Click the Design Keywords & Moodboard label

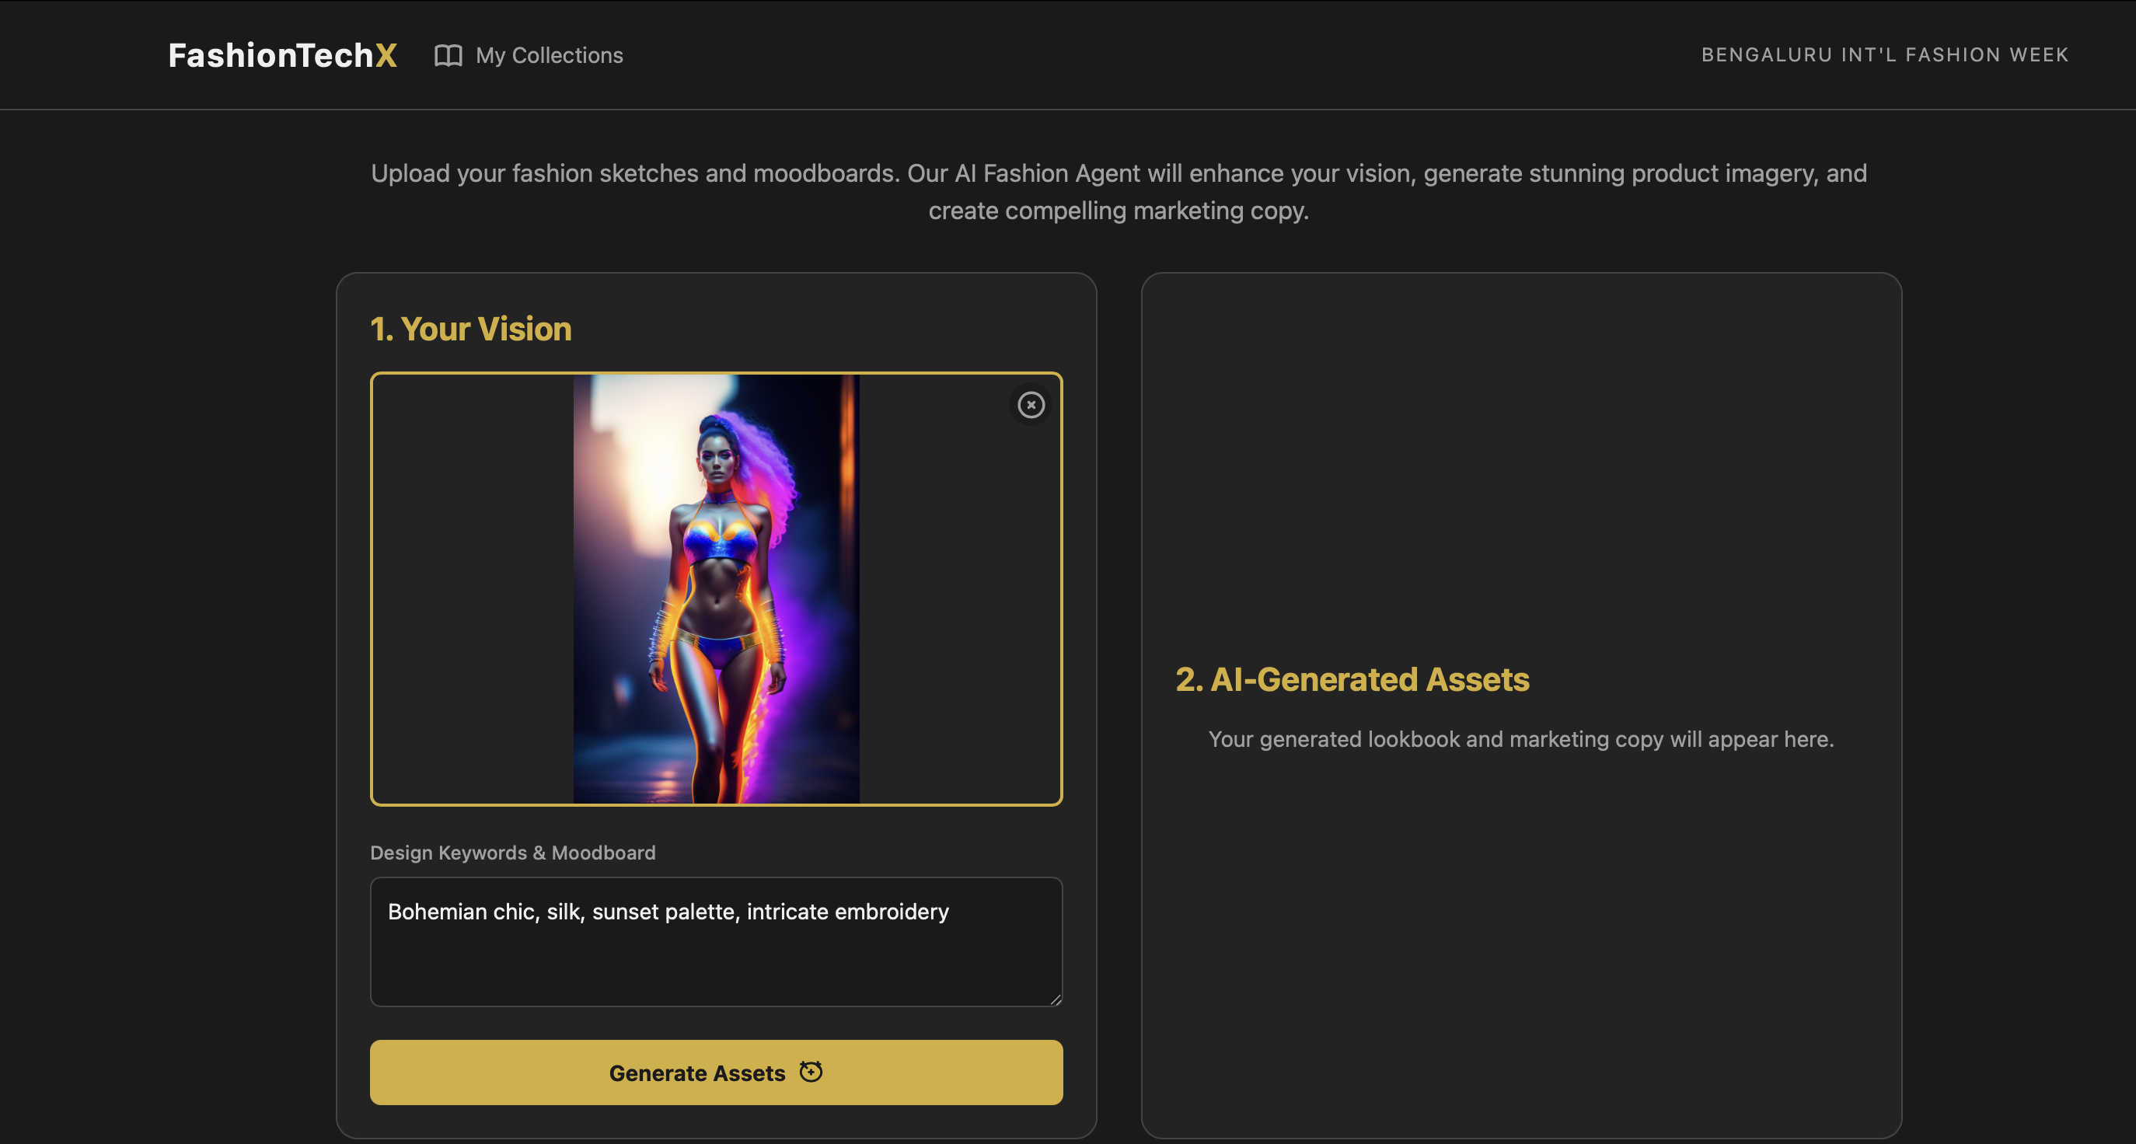512,853
